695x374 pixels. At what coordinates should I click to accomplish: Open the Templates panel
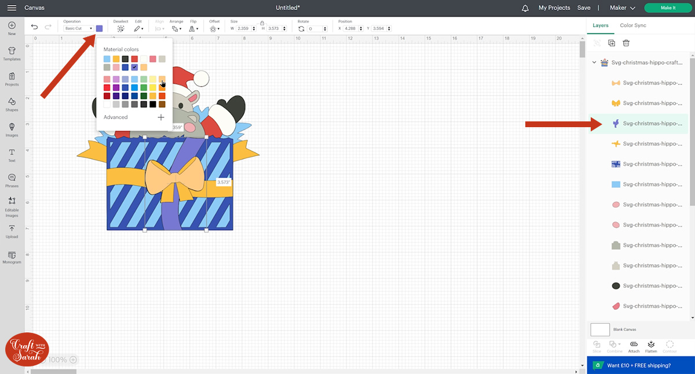click(x=12, y=53)
